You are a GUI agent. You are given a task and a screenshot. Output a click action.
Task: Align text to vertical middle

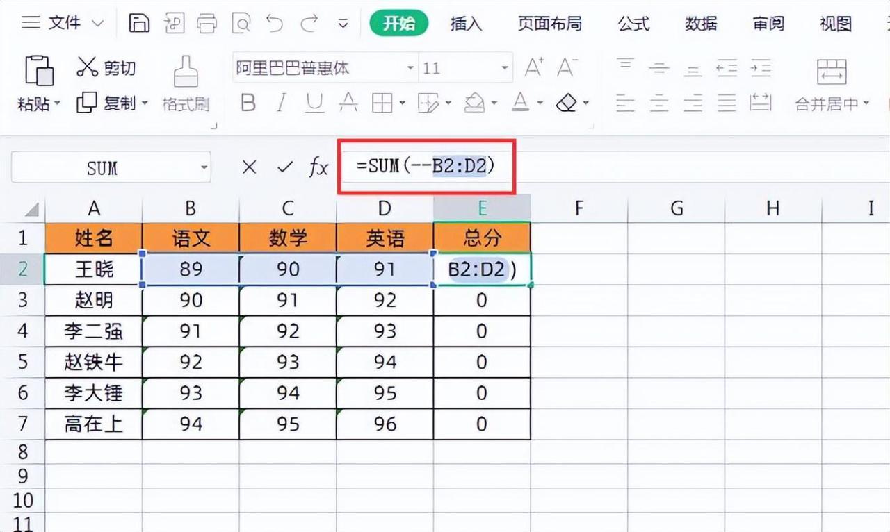658,67
